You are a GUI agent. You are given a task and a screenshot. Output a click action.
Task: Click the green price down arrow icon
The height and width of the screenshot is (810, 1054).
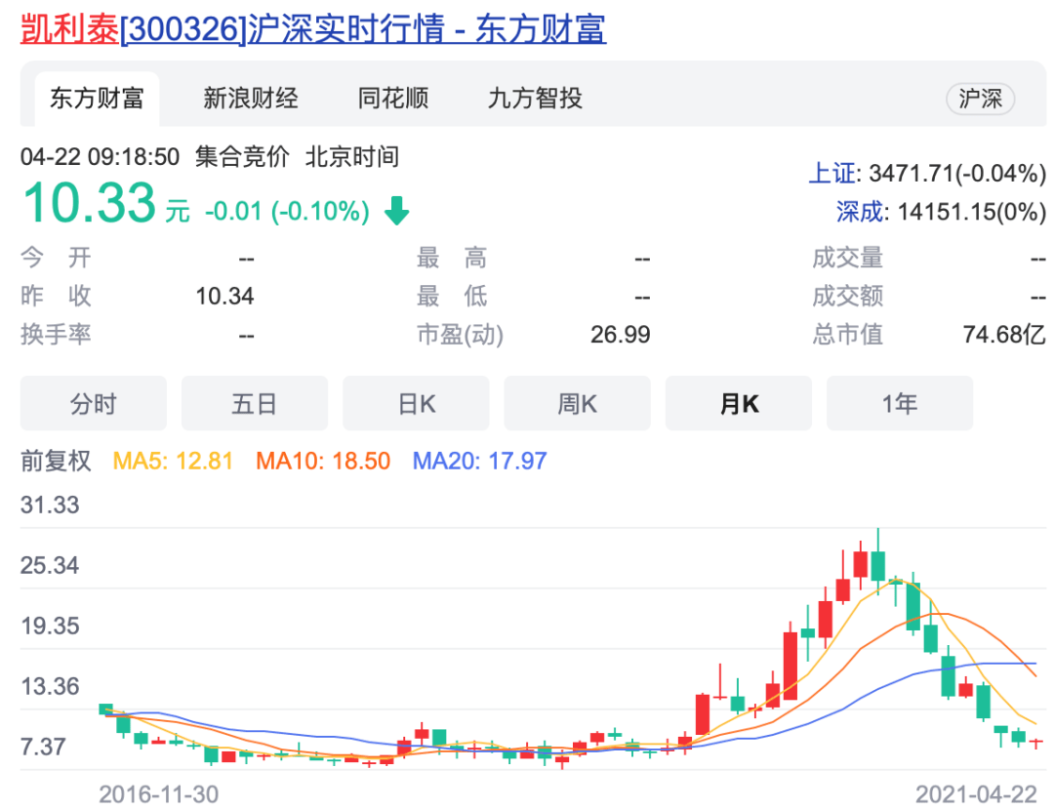(x=396, y=206)
